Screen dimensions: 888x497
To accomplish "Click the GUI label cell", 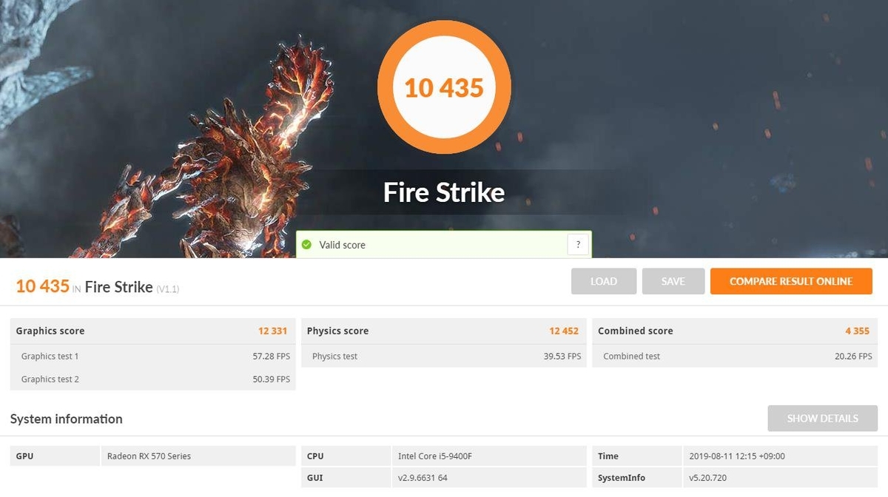I will (346, 478).
